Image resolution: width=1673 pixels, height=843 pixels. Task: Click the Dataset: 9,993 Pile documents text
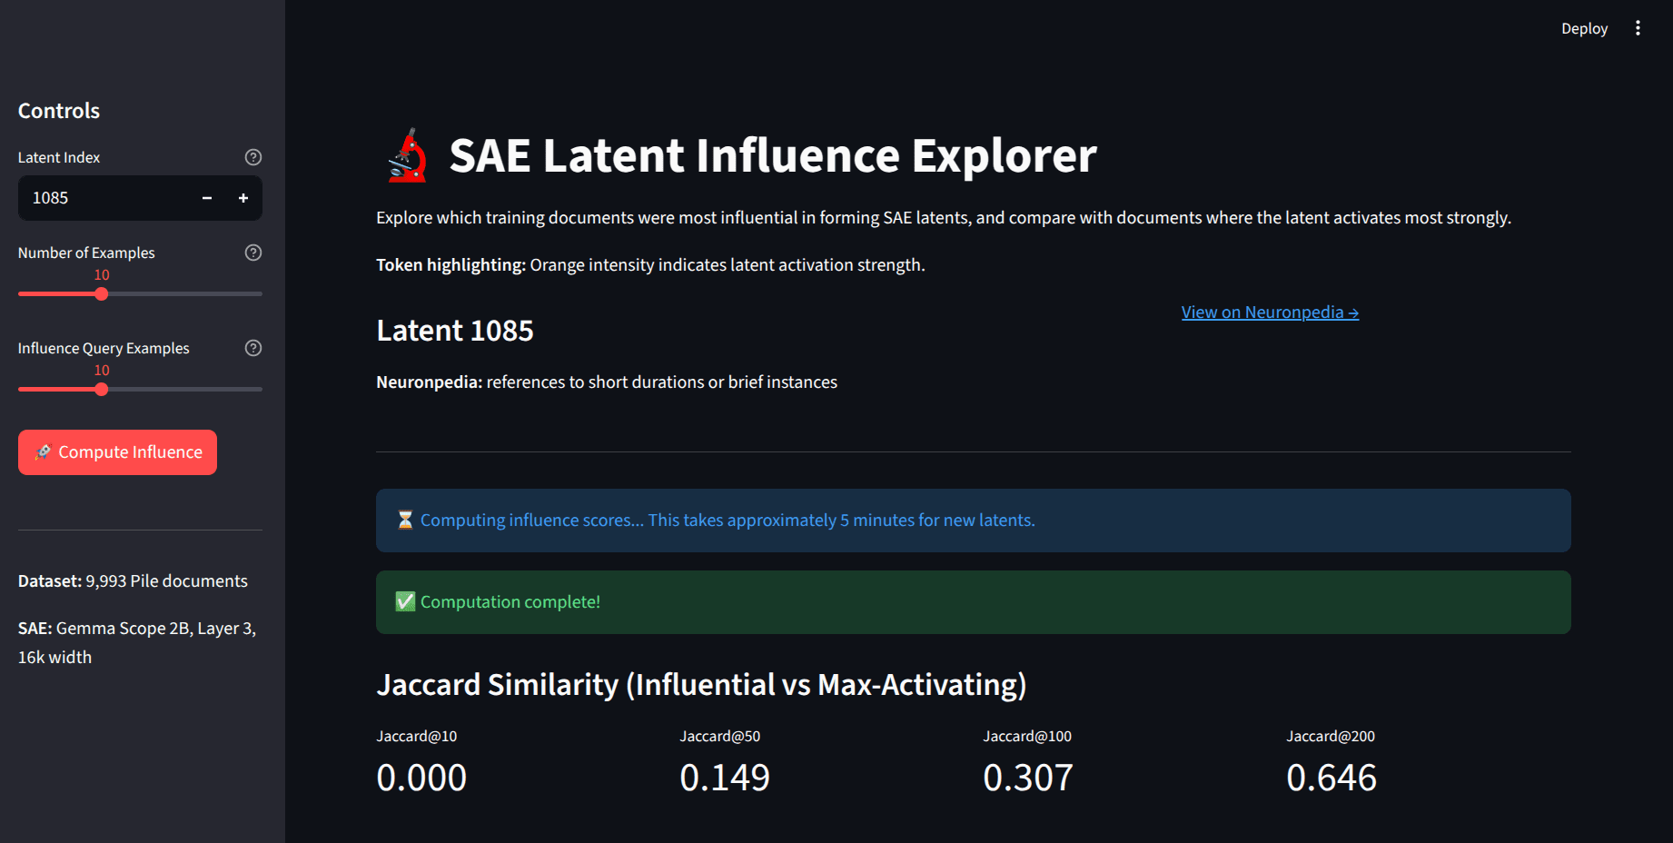coord(133,581)
